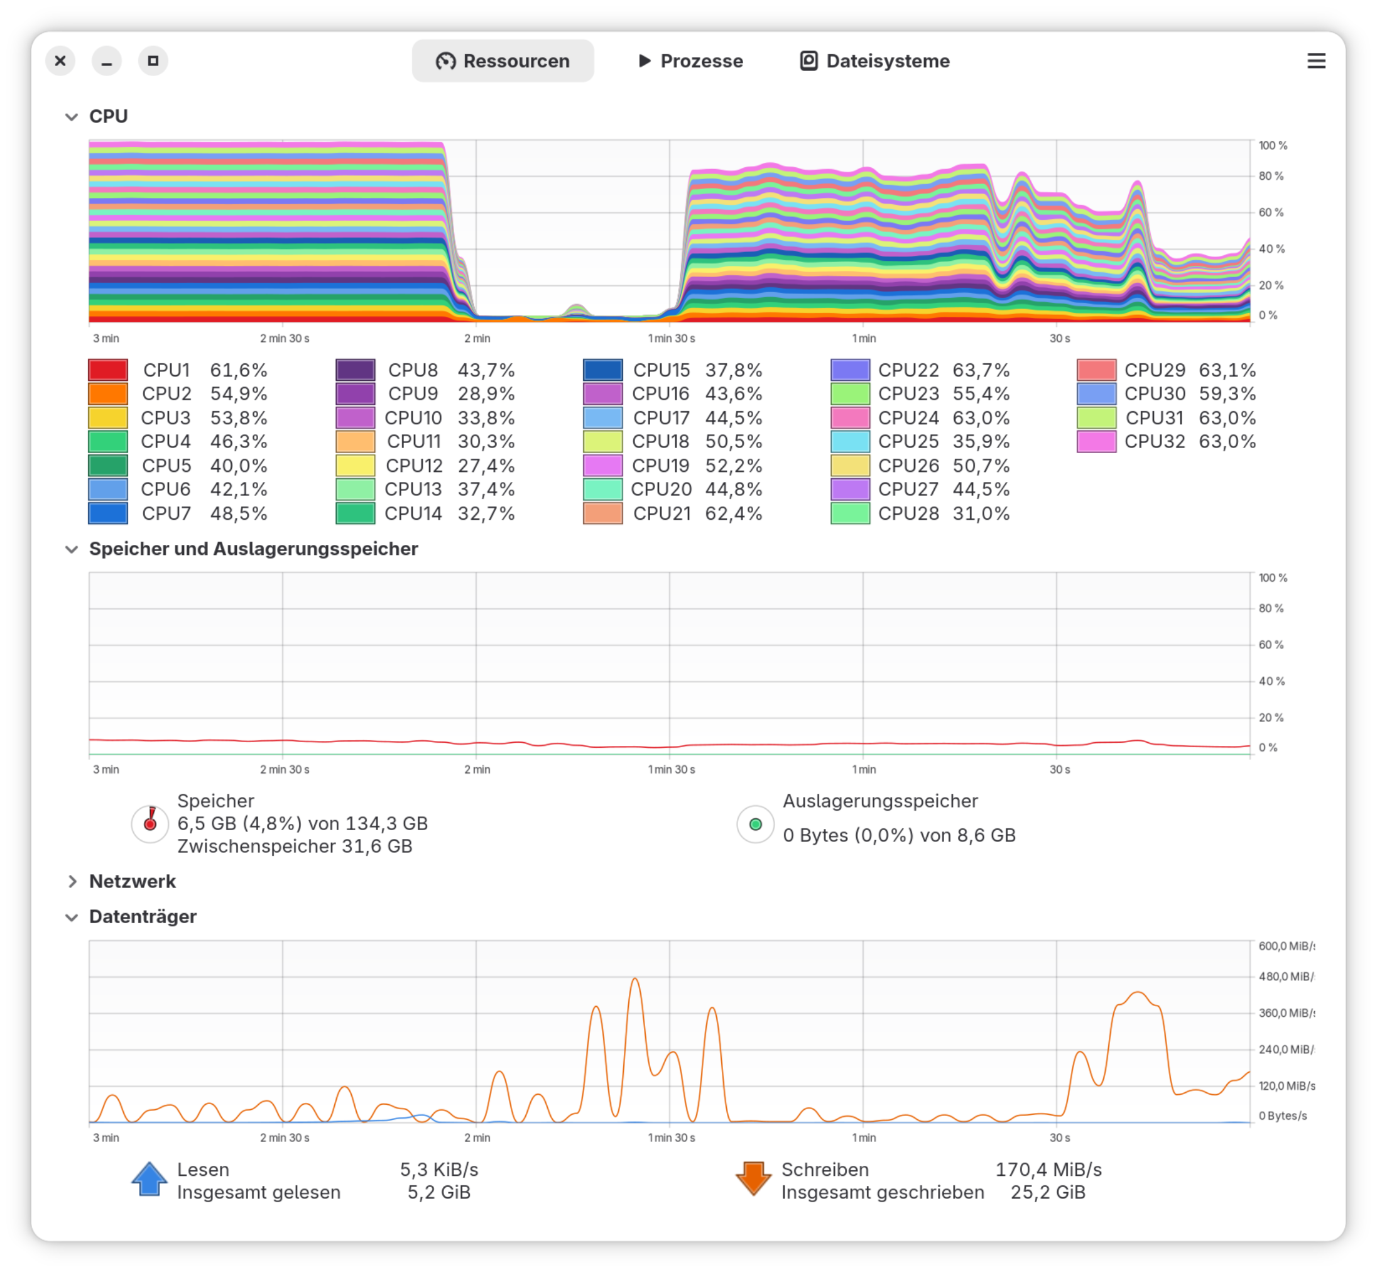Expand the Netzwerk section

tap(72, 882)
